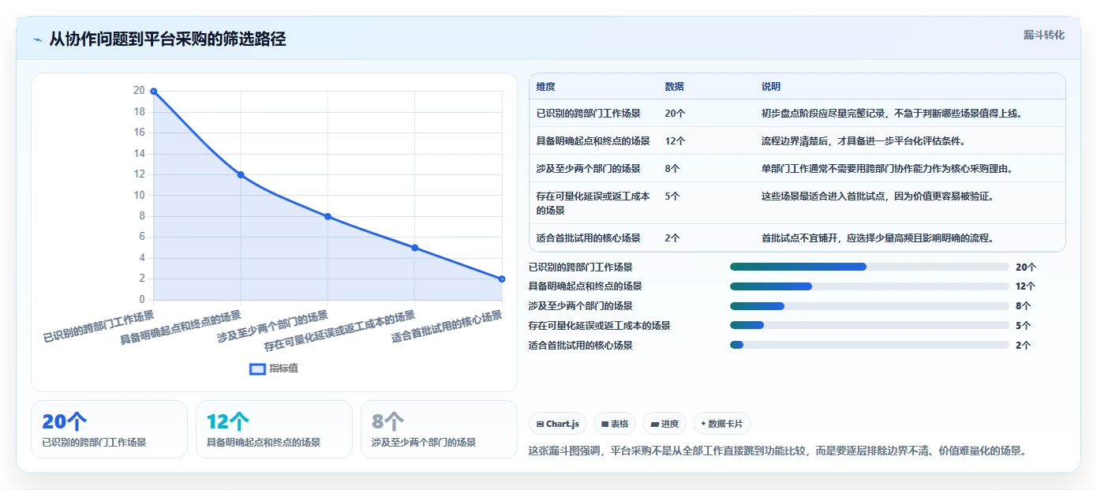The height and width of the screenshot is (490, 1097).
Task: Click the icon left of the page title
Action: (x=37, y=39)
